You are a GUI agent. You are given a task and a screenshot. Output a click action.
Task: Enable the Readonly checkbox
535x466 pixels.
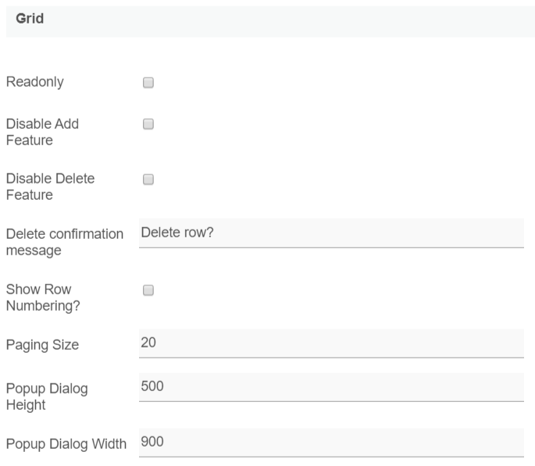[148, 82]
